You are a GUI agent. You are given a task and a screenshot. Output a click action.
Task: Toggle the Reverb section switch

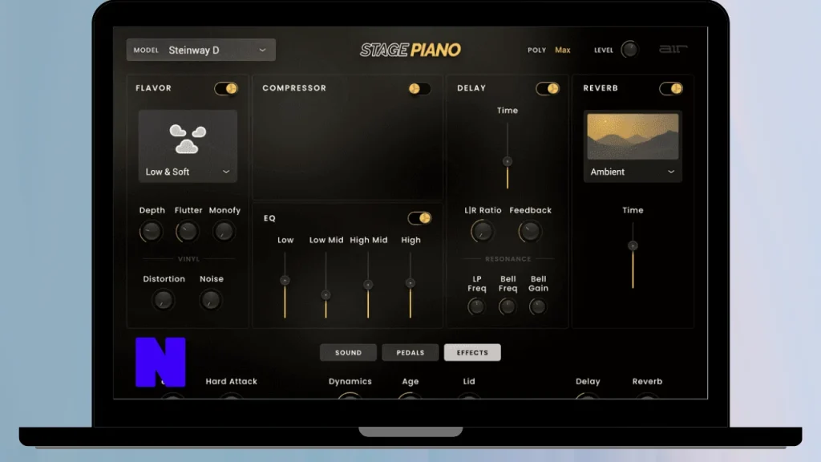[x=671, y=88]
